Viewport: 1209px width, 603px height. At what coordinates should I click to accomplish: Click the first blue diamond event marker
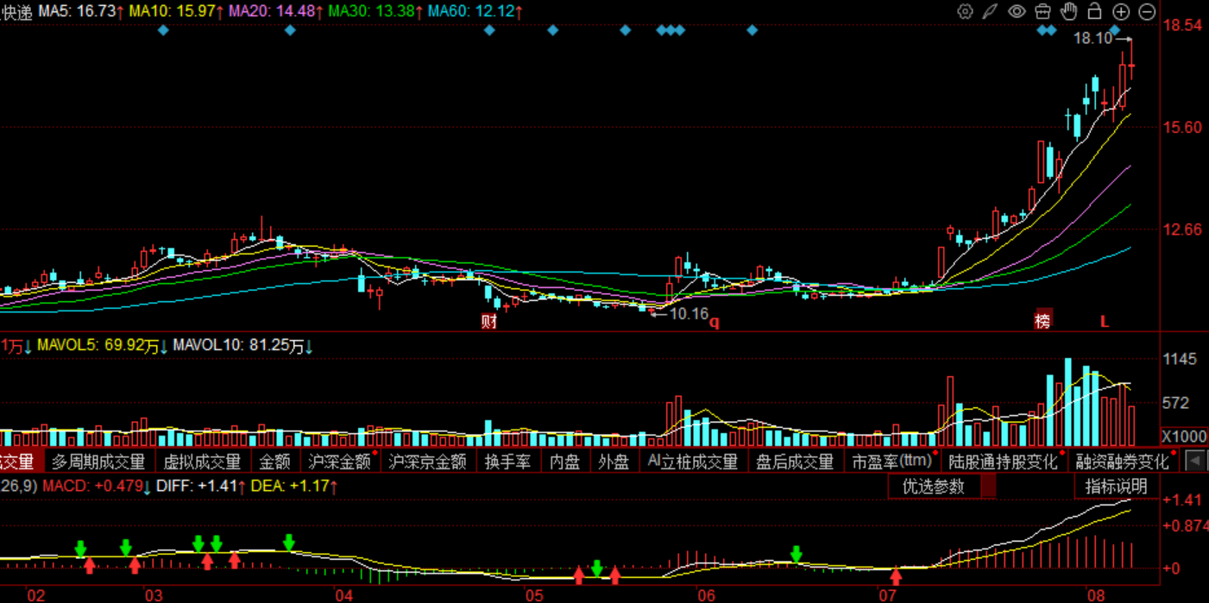tap(163, 31)
